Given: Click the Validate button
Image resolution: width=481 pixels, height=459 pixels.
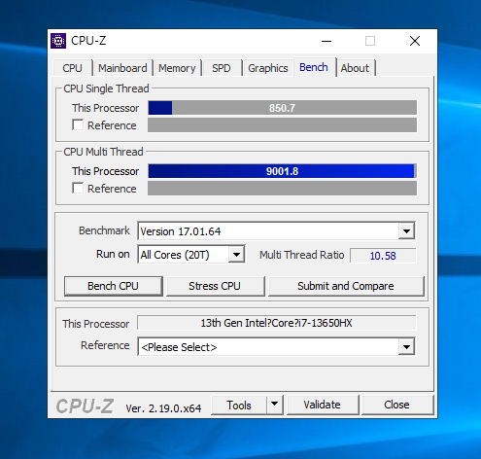Looking at the screenshot, I should (x=323, y=405).
